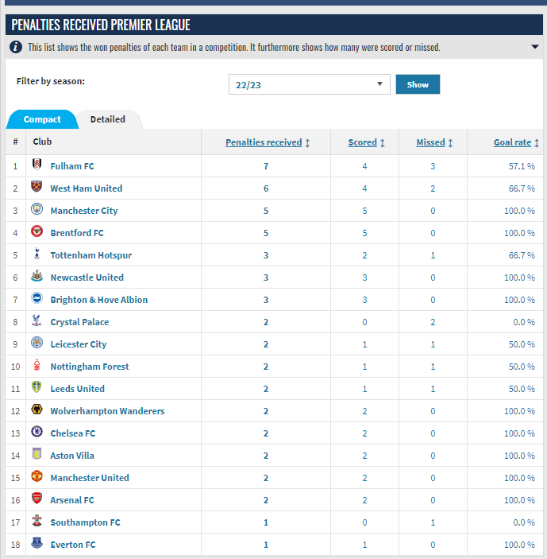The image size is (547, 559).
Task: Click Crystal Palace's goal rate 0.0 %
Action: 524,322
